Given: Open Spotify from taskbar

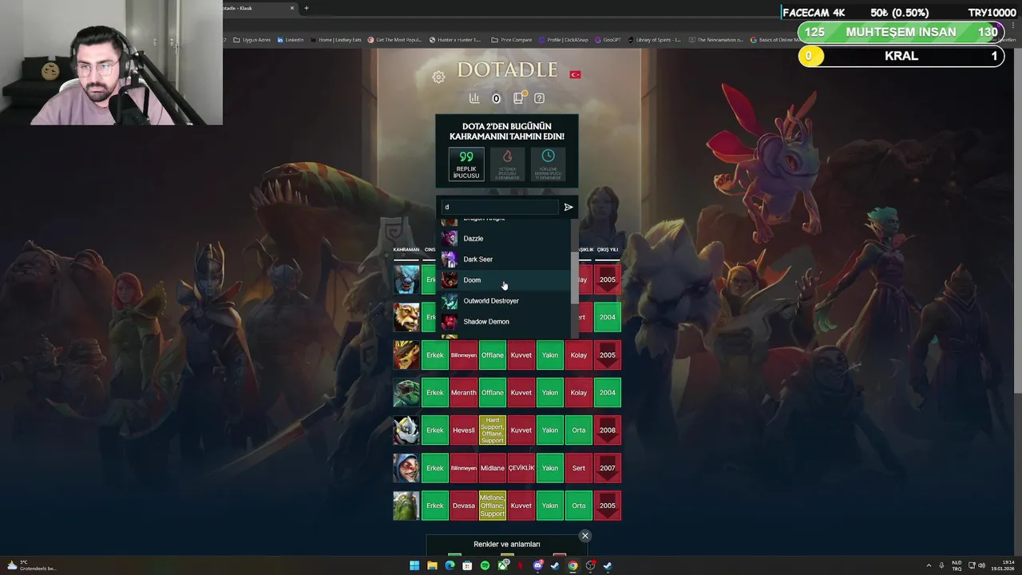Looking at the screenshot, I should pos(485,565).
